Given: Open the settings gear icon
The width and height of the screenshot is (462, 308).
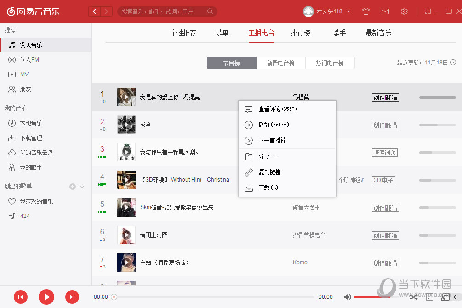Looking at the screenshot, I should tap(404, 11).
